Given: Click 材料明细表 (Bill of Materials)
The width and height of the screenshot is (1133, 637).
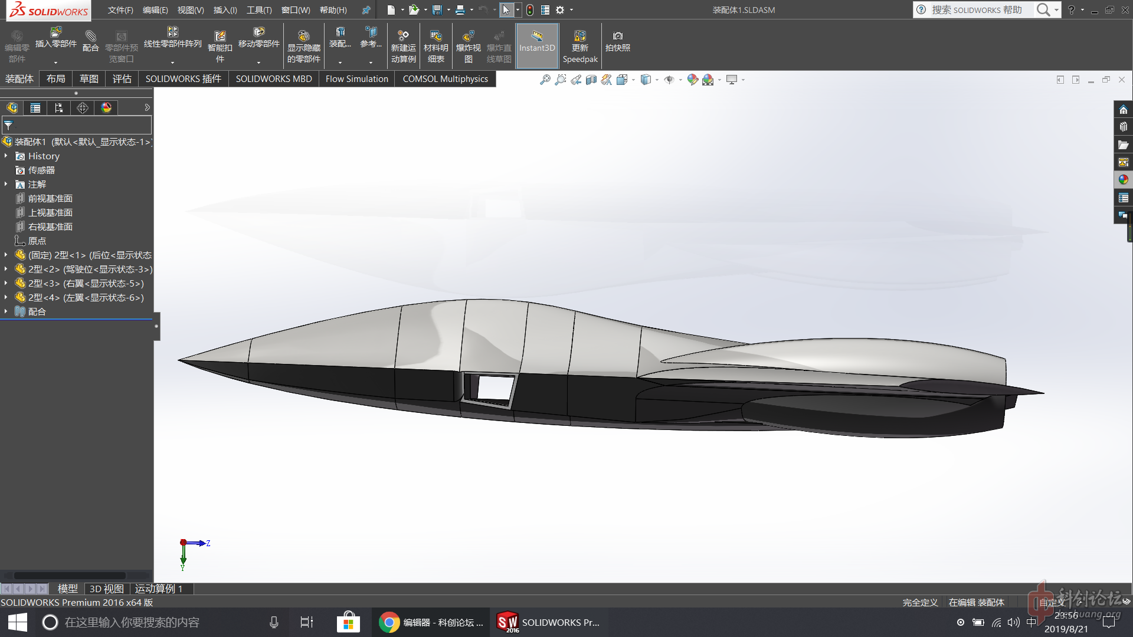Looking at the screenshot, I should click(436, 47).
